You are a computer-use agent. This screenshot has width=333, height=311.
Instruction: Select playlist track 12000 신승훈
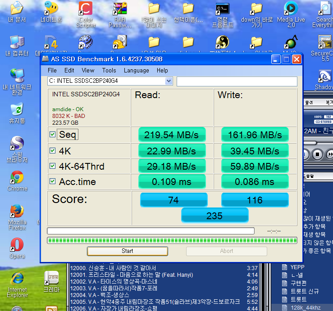coord(164,268)
